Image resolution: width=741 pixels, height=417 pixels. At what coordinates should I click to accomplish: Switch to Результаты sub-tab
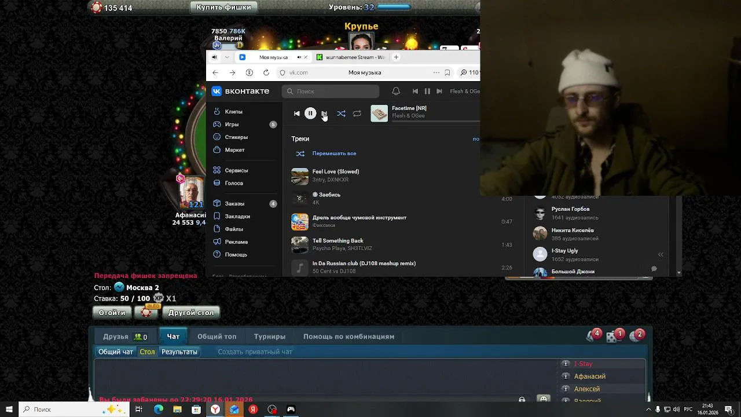coord(179,352)
